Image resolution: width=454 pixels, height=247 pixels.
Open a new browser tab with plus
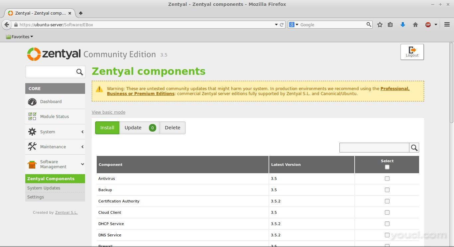[x=80, y=13]
